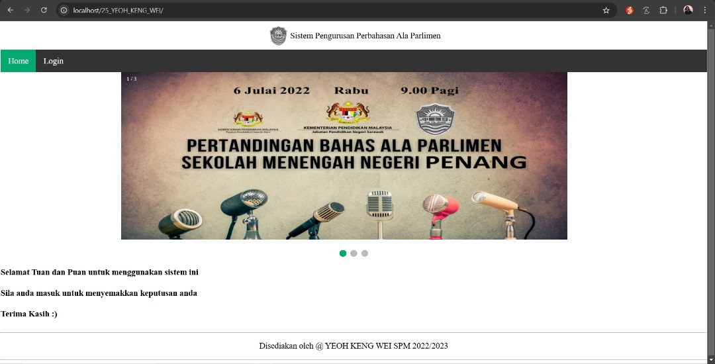View site information for localhost
Viewport: 715px width, 364px height.
[64, 10]
